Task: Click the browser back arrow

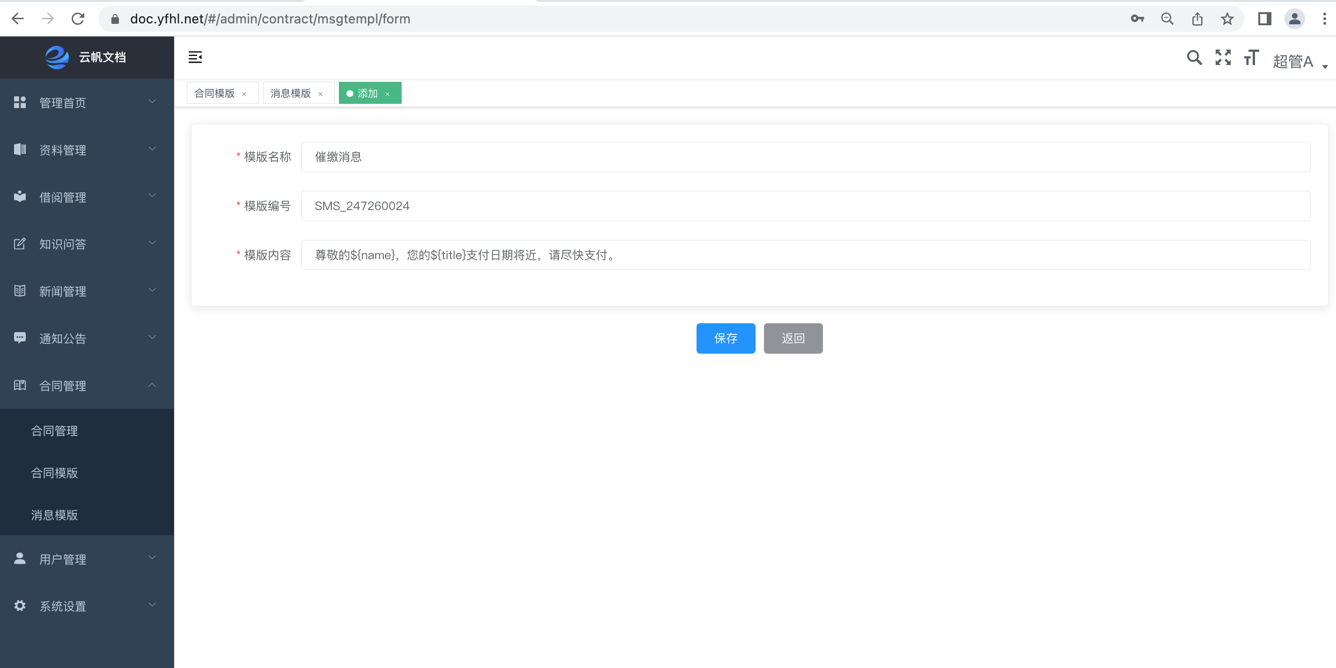Action: [18, 19]
